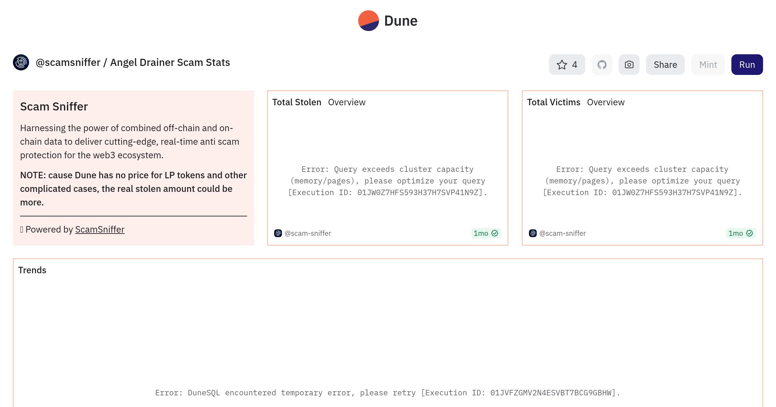The image size is (776, 407).
Task: Open the GitHub icon button
Action: click(602, 65)
